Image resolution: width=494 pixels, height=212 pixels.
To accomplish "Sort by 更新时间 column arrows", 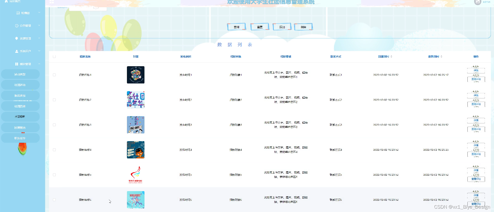I will pos(441,57).
